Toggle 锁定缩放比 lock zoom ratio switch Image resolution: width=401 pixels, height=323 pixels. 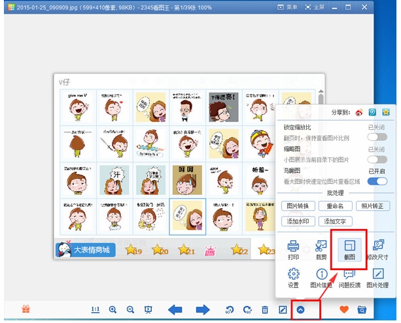click(x=377, y=137)
